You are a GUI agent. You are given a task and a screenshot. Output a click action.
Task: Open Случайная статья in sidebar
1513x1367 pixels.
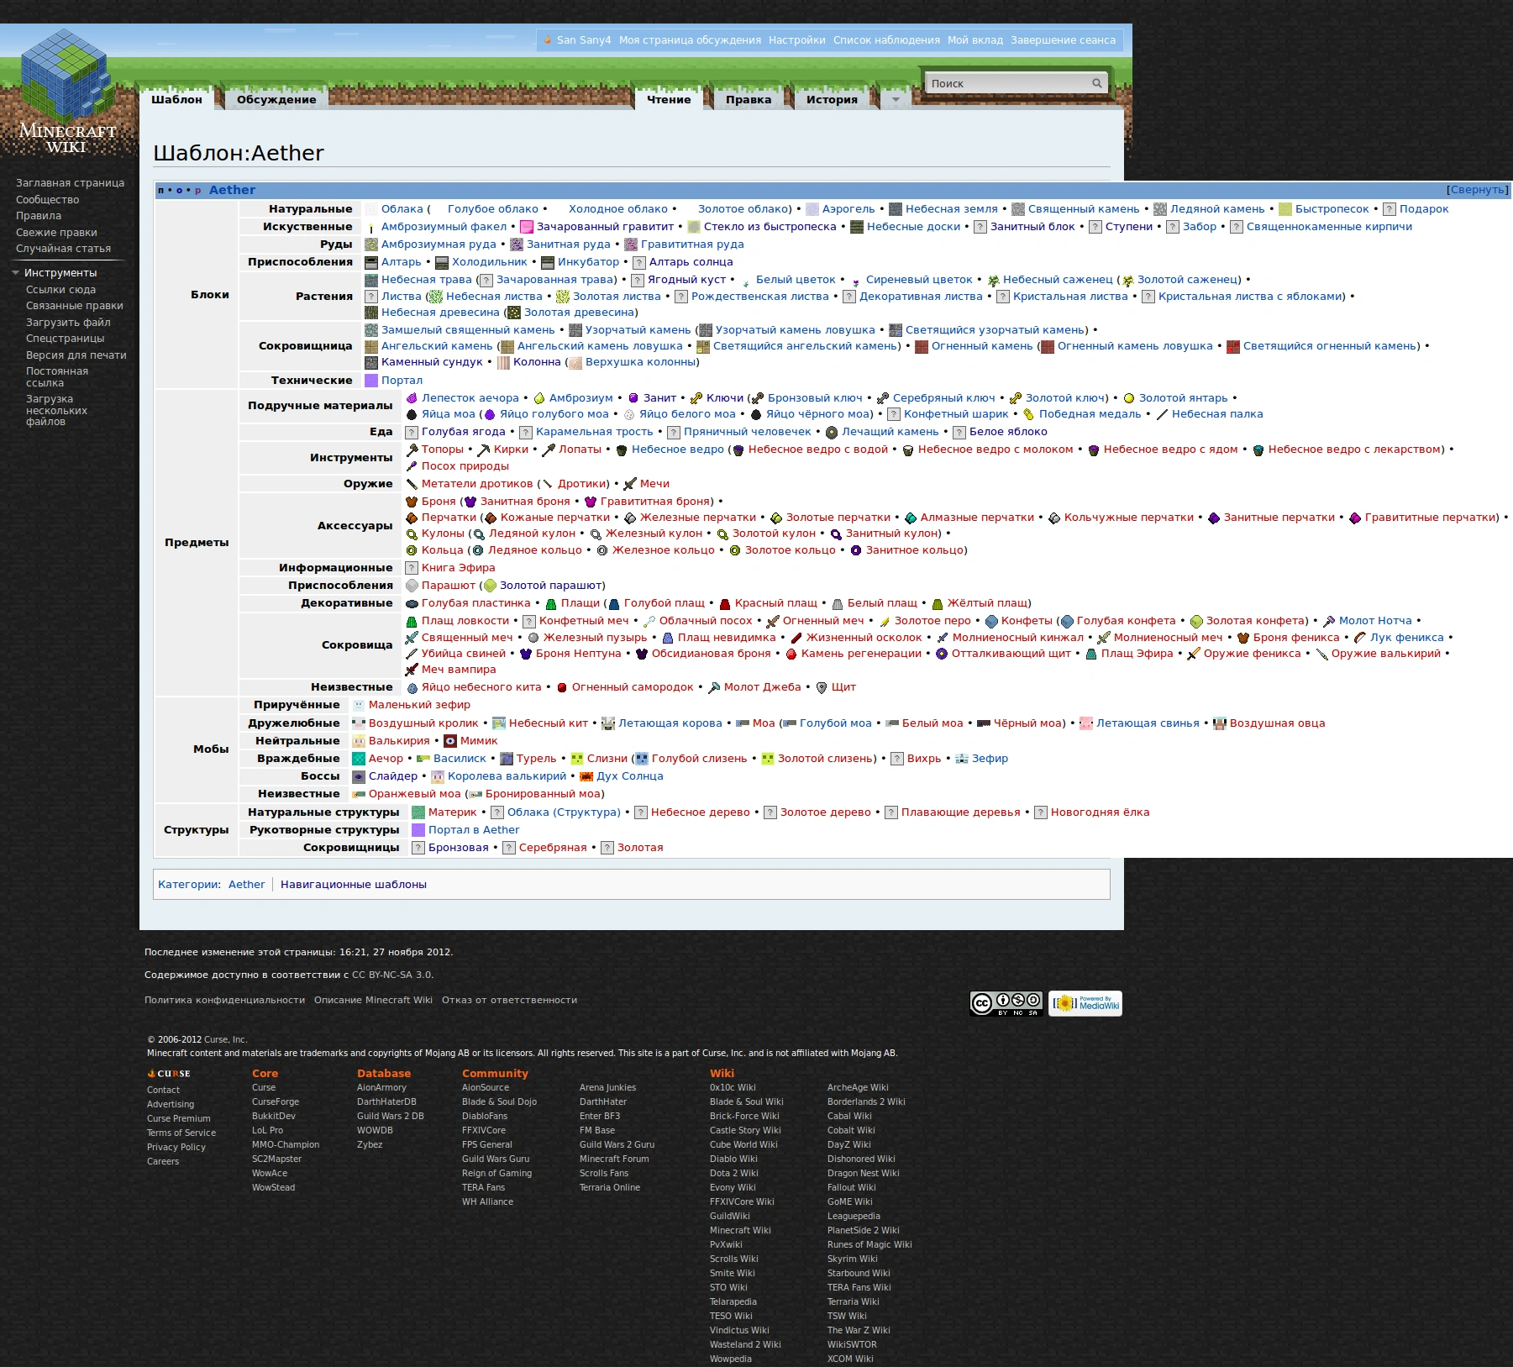63,249
